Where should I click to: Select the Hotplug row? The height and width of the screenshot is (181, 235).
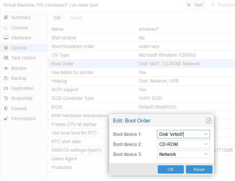click(141, 81)
